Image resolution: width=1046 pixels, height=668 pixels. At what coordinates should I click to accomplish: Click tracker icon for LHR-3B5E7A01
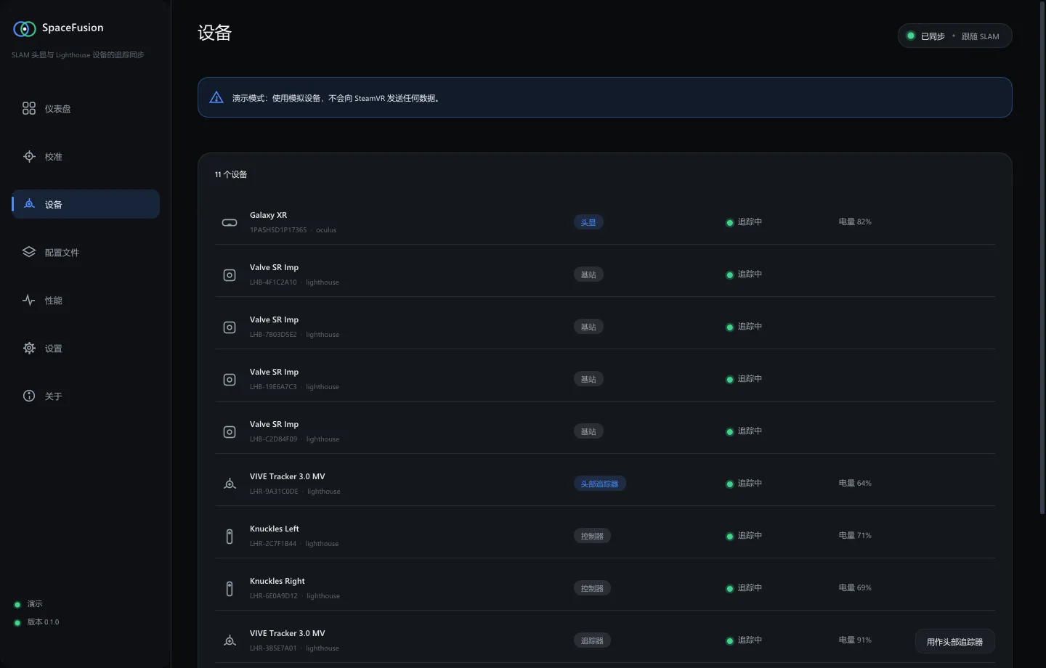(230, 641)
